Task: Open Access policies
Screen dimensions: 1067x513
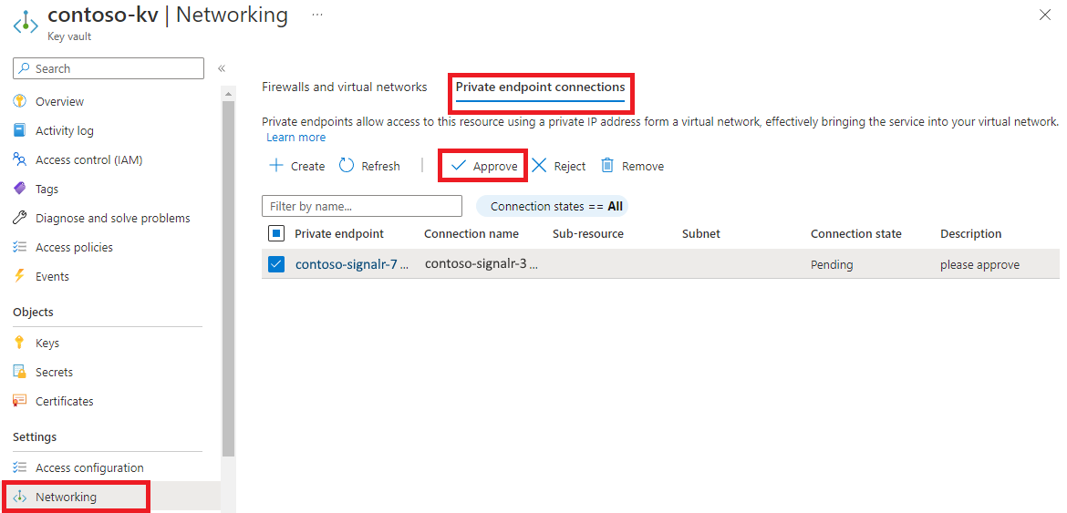Action: pyautogui.click(x=74, y=247)
